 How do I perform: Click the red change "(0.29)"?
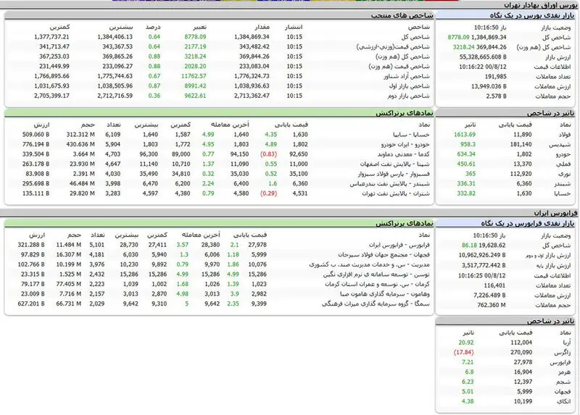[268, 193]
